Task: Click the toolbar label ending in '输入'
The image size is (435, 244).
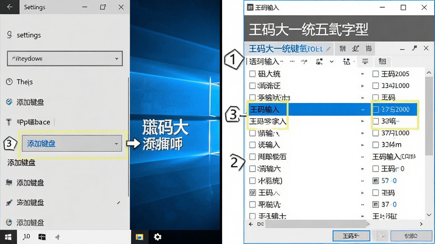Action: 265,61
